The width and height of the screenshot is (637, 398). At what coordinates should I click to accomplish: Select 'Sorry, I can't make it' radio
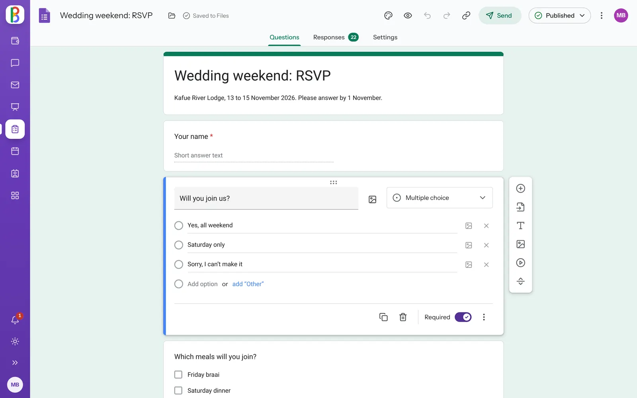point(179,265)
